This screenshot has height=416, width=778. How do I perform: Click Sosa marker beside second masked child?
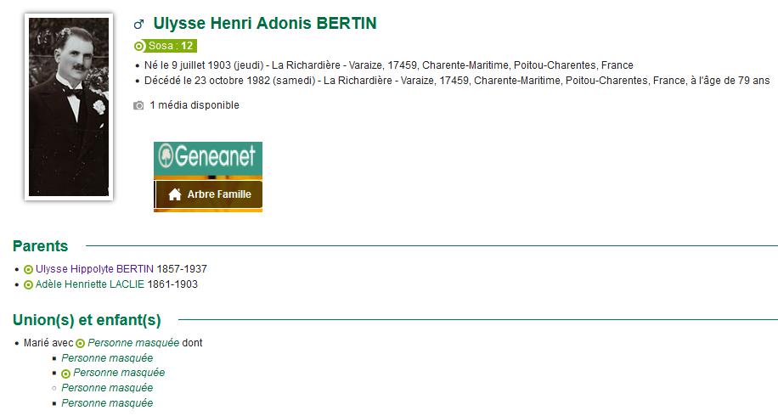pyautogui.click(x=65, y=374)
